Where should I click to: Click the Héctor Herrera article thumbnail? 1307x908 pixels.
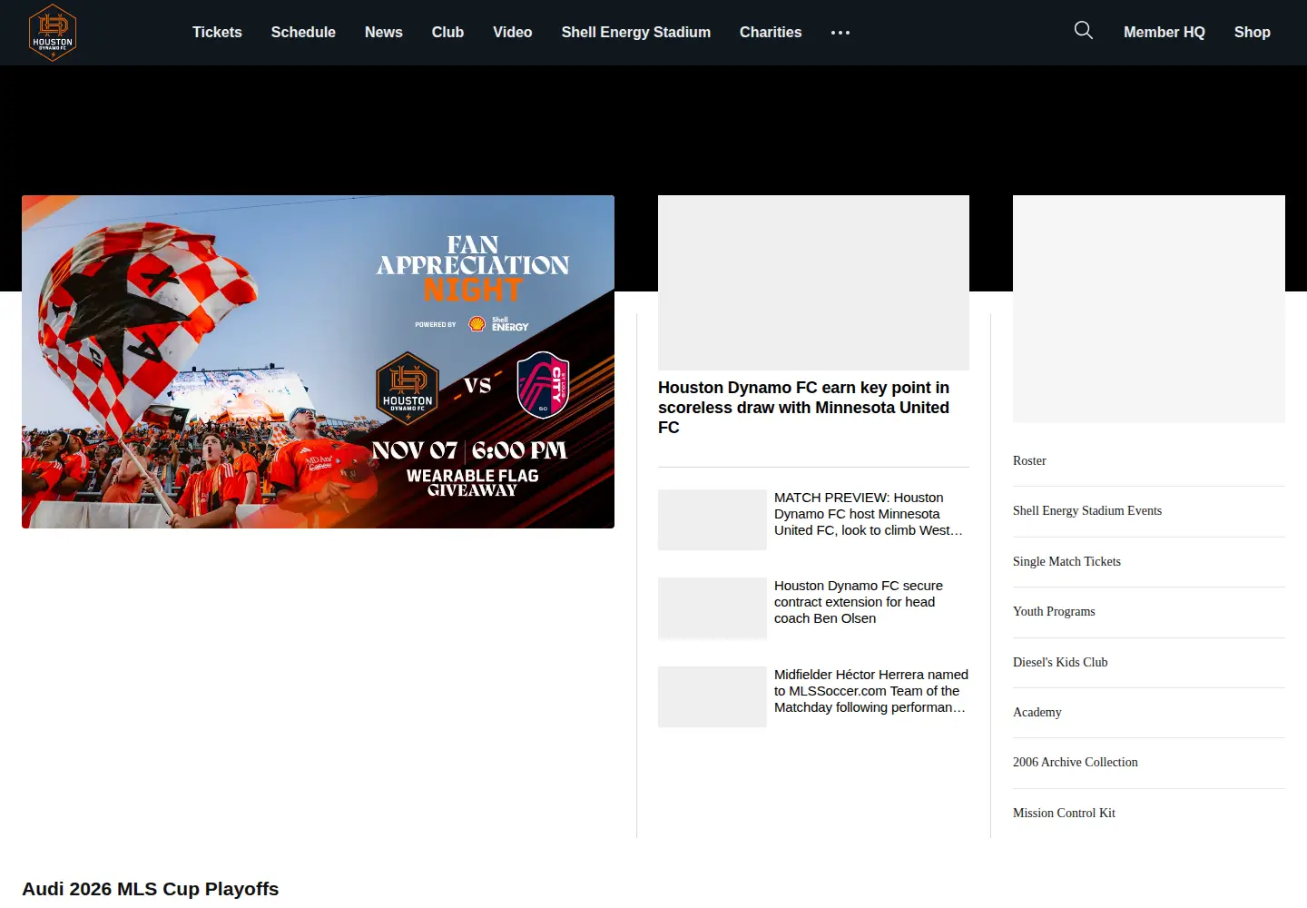click(712, 696)
